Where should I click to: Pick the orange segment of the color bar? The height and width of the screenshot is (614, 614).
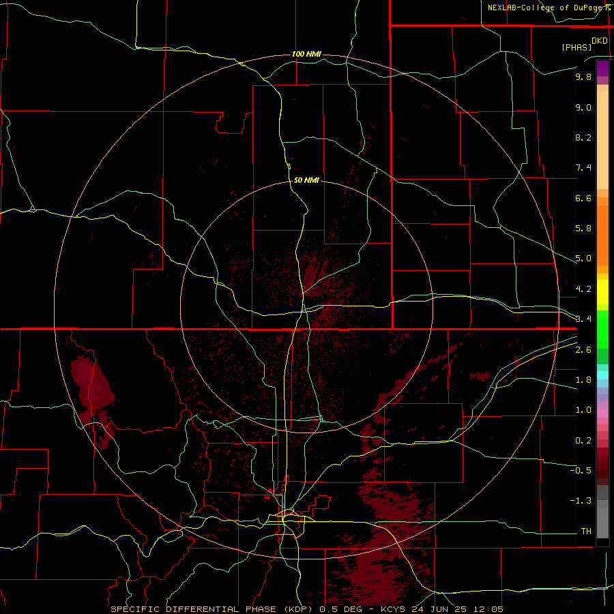coord(602,235)
